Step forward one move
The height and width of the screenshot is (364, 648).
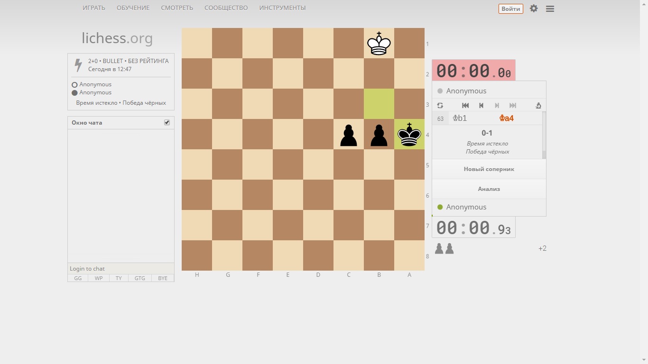click(x=497, y=106)
